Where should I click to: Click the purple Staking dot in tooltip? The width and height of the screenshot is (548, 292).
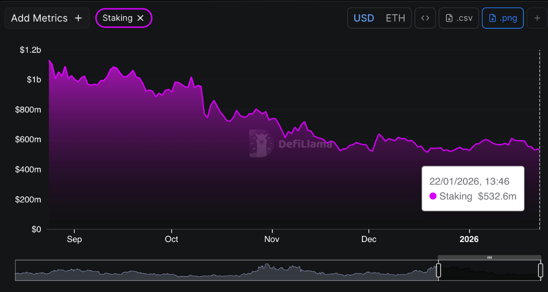click(433, 196)
